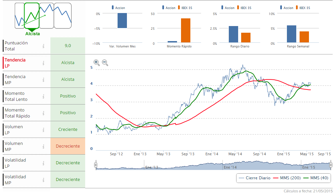
Task: Select the Tendencia LP row label
Action: [15, 63]
